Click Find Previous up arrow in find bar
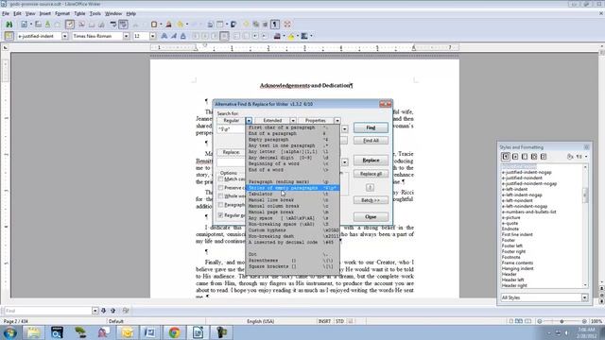The width and height of the screenshot is (605, 340). 113,311
